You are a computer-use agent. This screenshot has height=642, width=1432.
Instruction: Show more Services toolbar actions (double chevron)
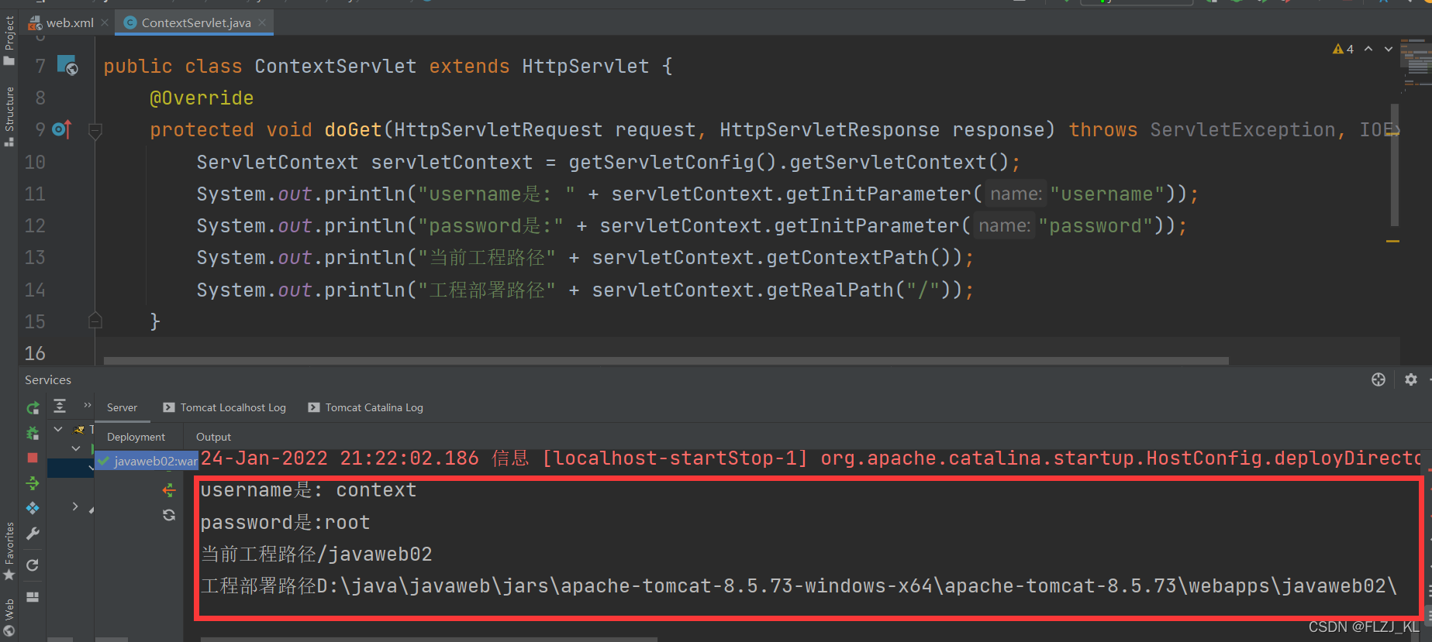(x=88, y=405)
